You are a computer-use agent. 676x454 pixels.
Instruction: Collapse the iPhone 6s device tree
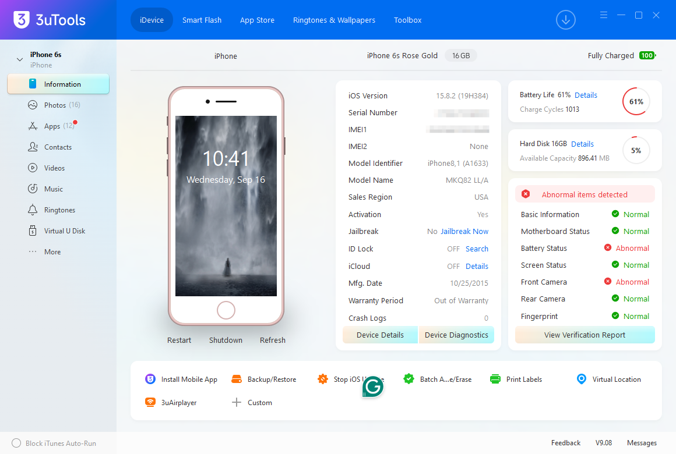tap(19, 59)
